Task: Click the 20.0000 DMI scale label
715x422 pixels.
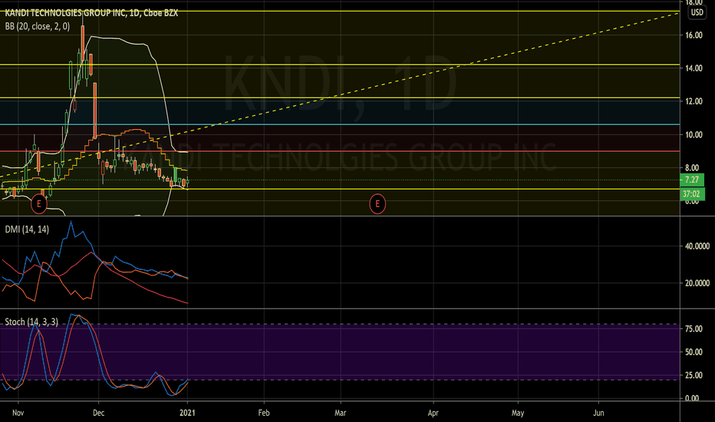Action: 697,283
